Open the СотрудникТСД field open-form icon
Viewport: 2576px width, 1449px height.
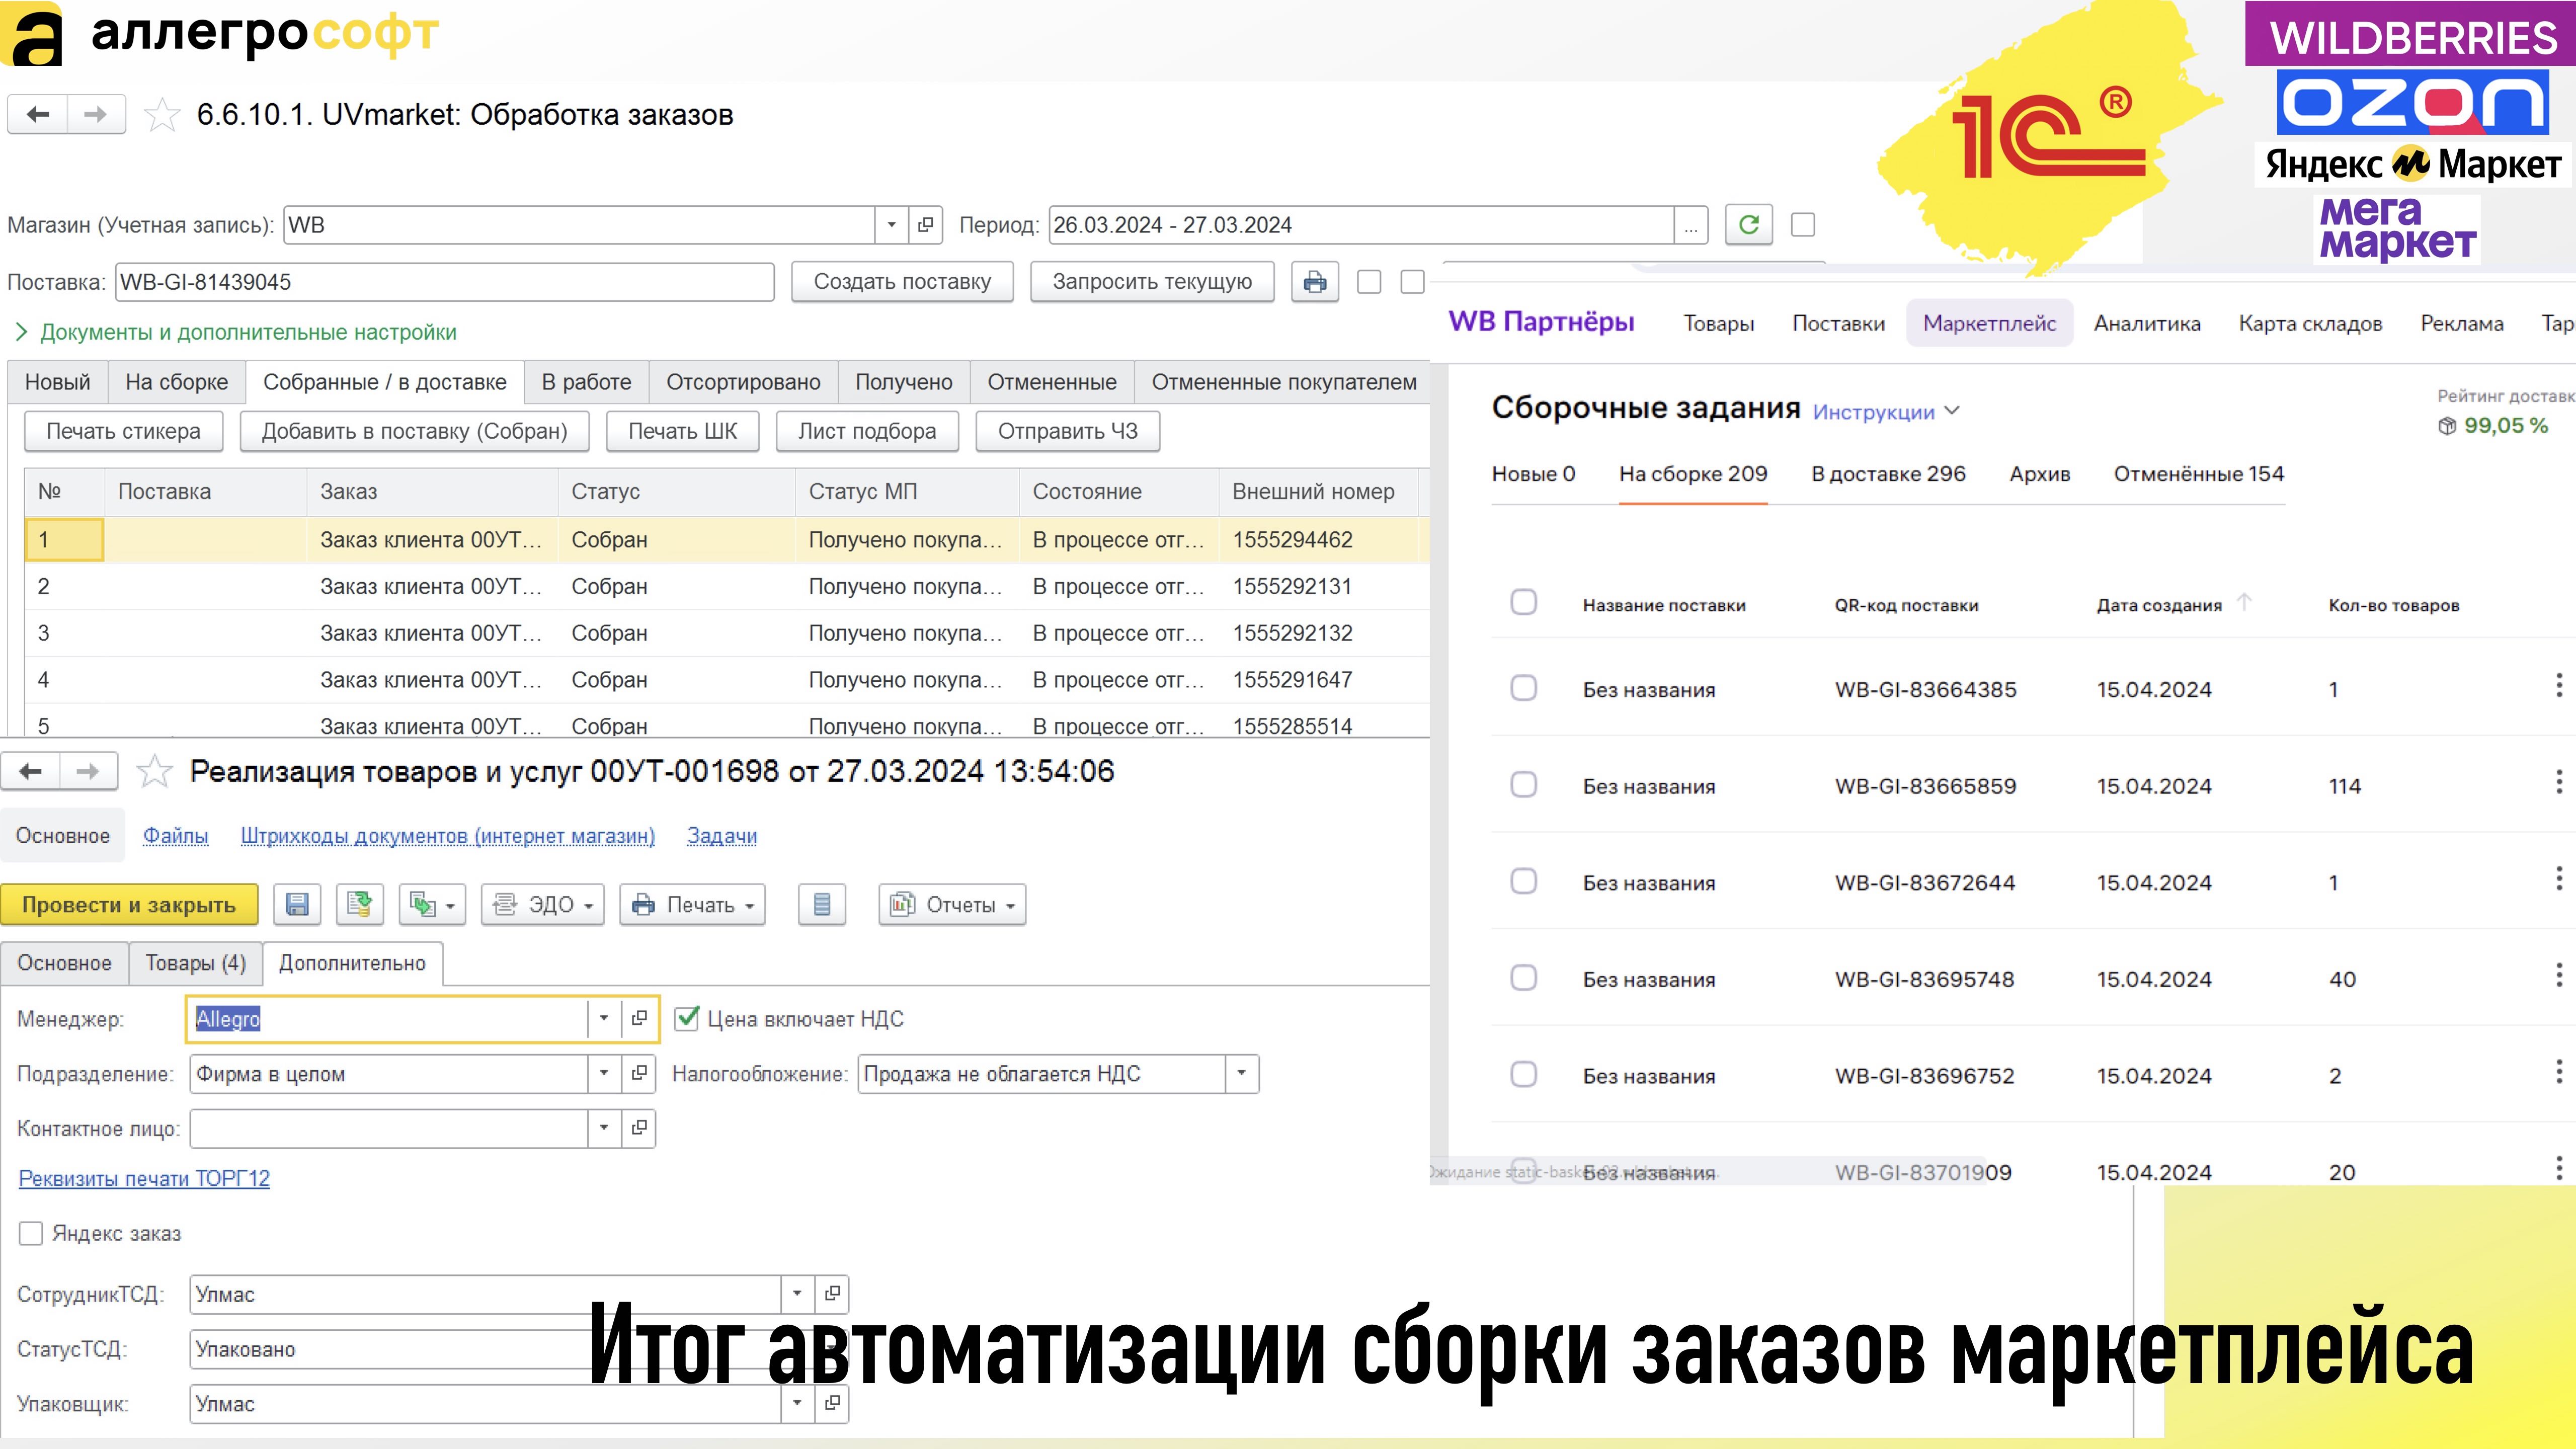pyautogui.click(x=832, y=1293)
